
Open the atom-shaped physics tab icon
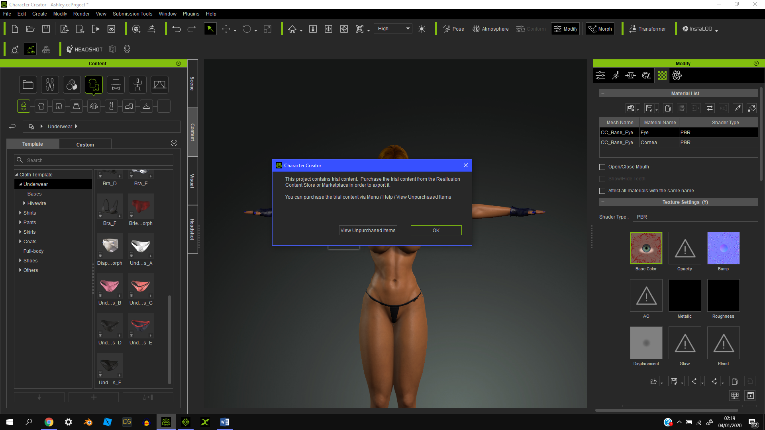677,75
